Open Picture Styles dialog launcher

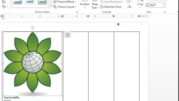coord(77,12)
